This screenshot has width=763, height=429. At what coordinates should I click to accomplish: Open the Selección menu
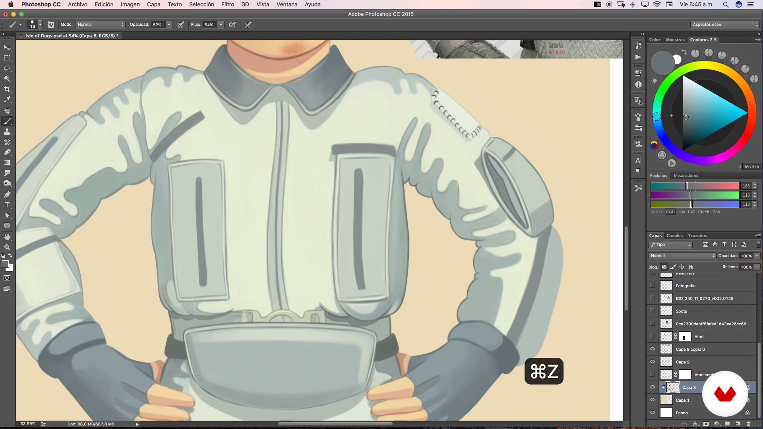click(x=201, y=4)
